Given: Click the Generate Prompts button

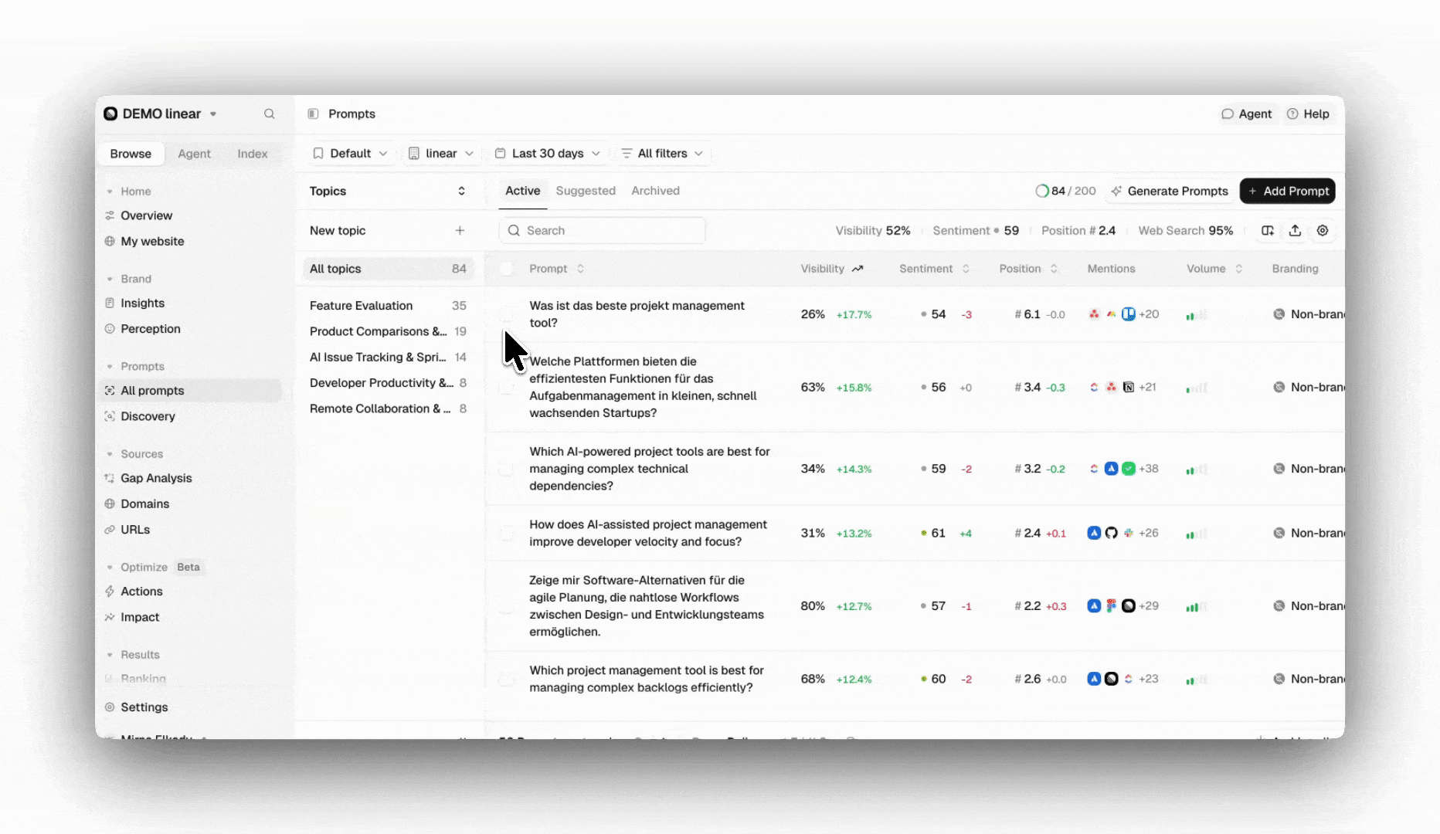Looking at the screenshot, I should point(1169,191).
